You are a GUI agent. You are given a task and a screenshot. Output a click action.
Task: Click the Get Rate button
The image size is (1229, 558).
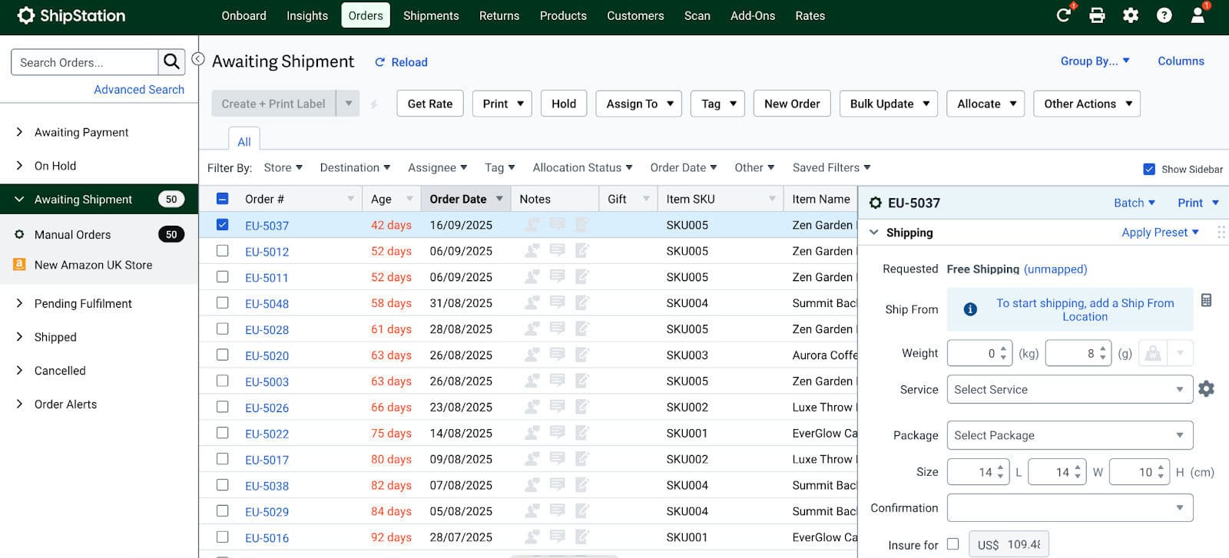point(429,104)
